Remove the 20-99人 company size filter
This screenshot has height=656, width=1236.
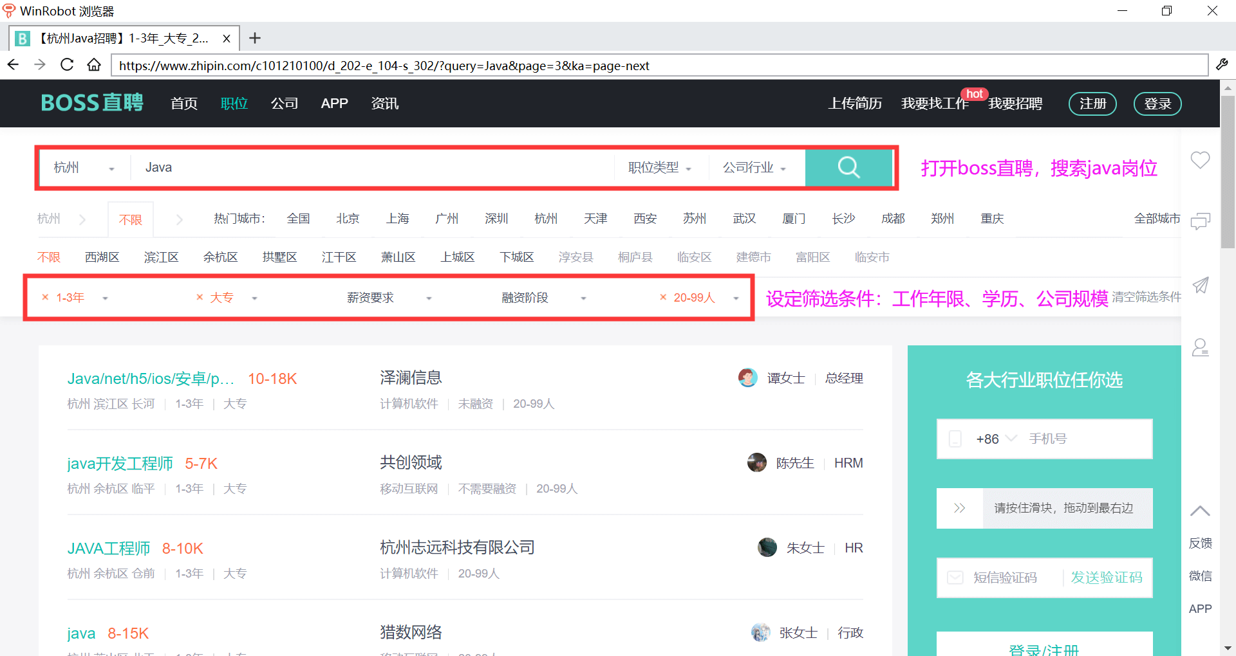pyautogui.click(x=663, y=297)
